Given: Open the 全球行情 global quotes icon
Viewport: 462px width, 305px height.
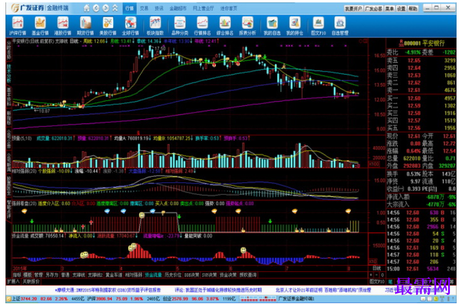Looking at the screenshot, I should point(130,26).
